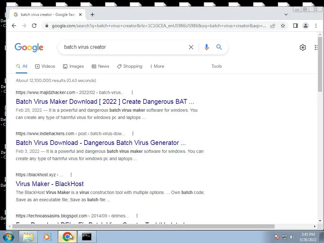This screenshot has height=243, width=324.
Task: Select the Chrome taskbar button
Action: click(67, 237)
